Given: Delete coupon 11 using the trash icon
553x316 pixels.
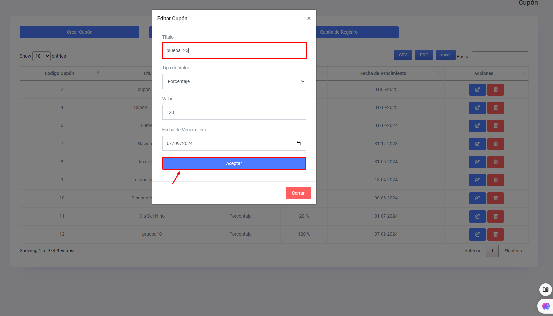Looking at the screenshot, I should point(495,216).
